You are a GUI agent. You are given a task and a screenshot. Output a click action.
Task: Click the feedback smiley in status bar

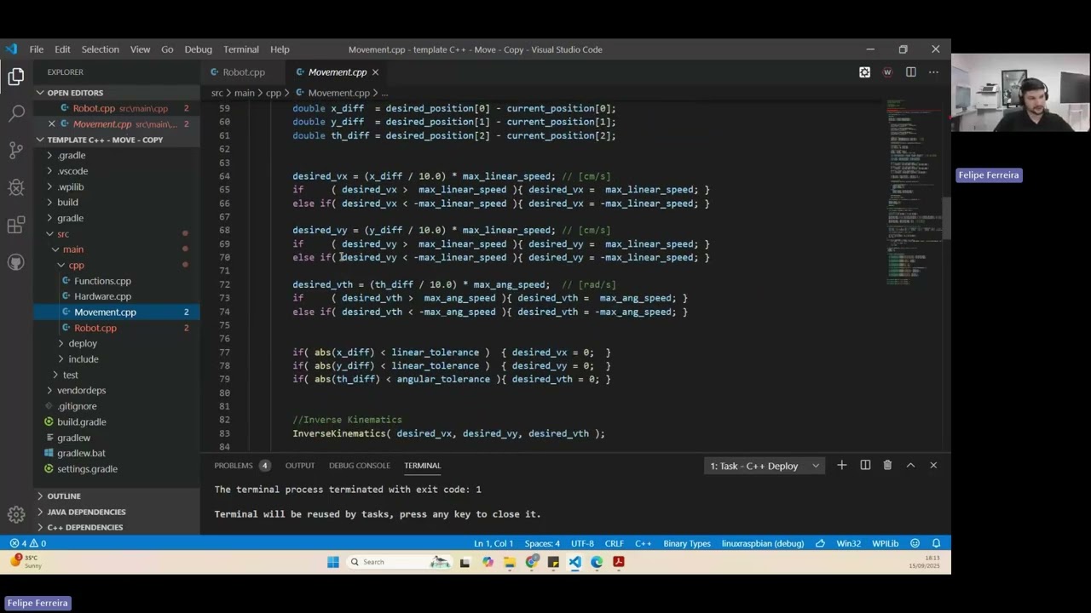click(915, 543)
